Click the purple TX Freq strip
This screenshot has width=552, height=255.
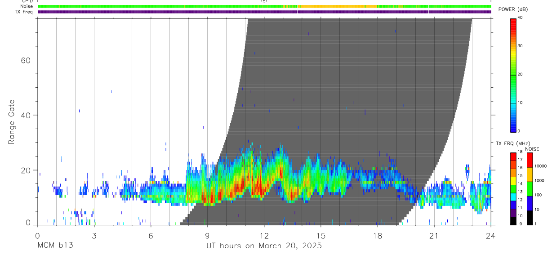coord(264,12)
